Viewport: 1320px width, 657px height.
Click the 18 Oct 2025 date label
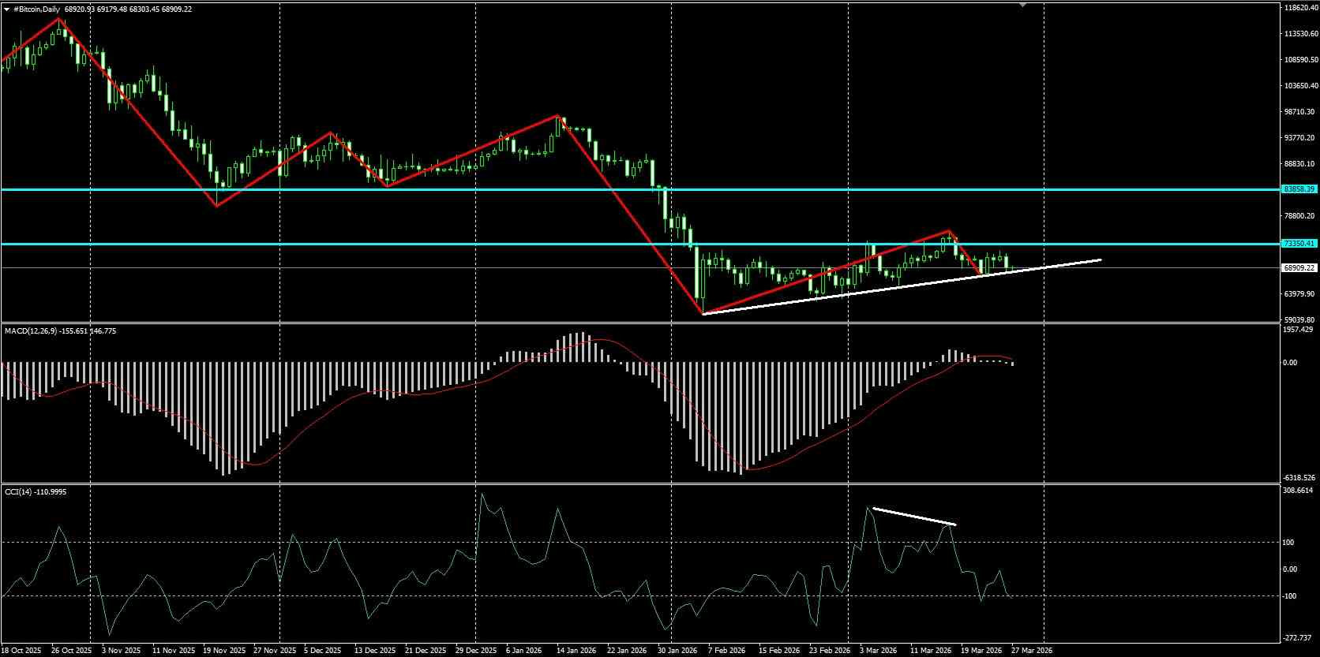21,651
